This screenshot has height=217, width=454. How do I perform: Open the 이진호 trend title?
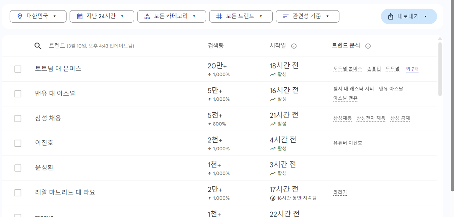[x=44, y=143]
